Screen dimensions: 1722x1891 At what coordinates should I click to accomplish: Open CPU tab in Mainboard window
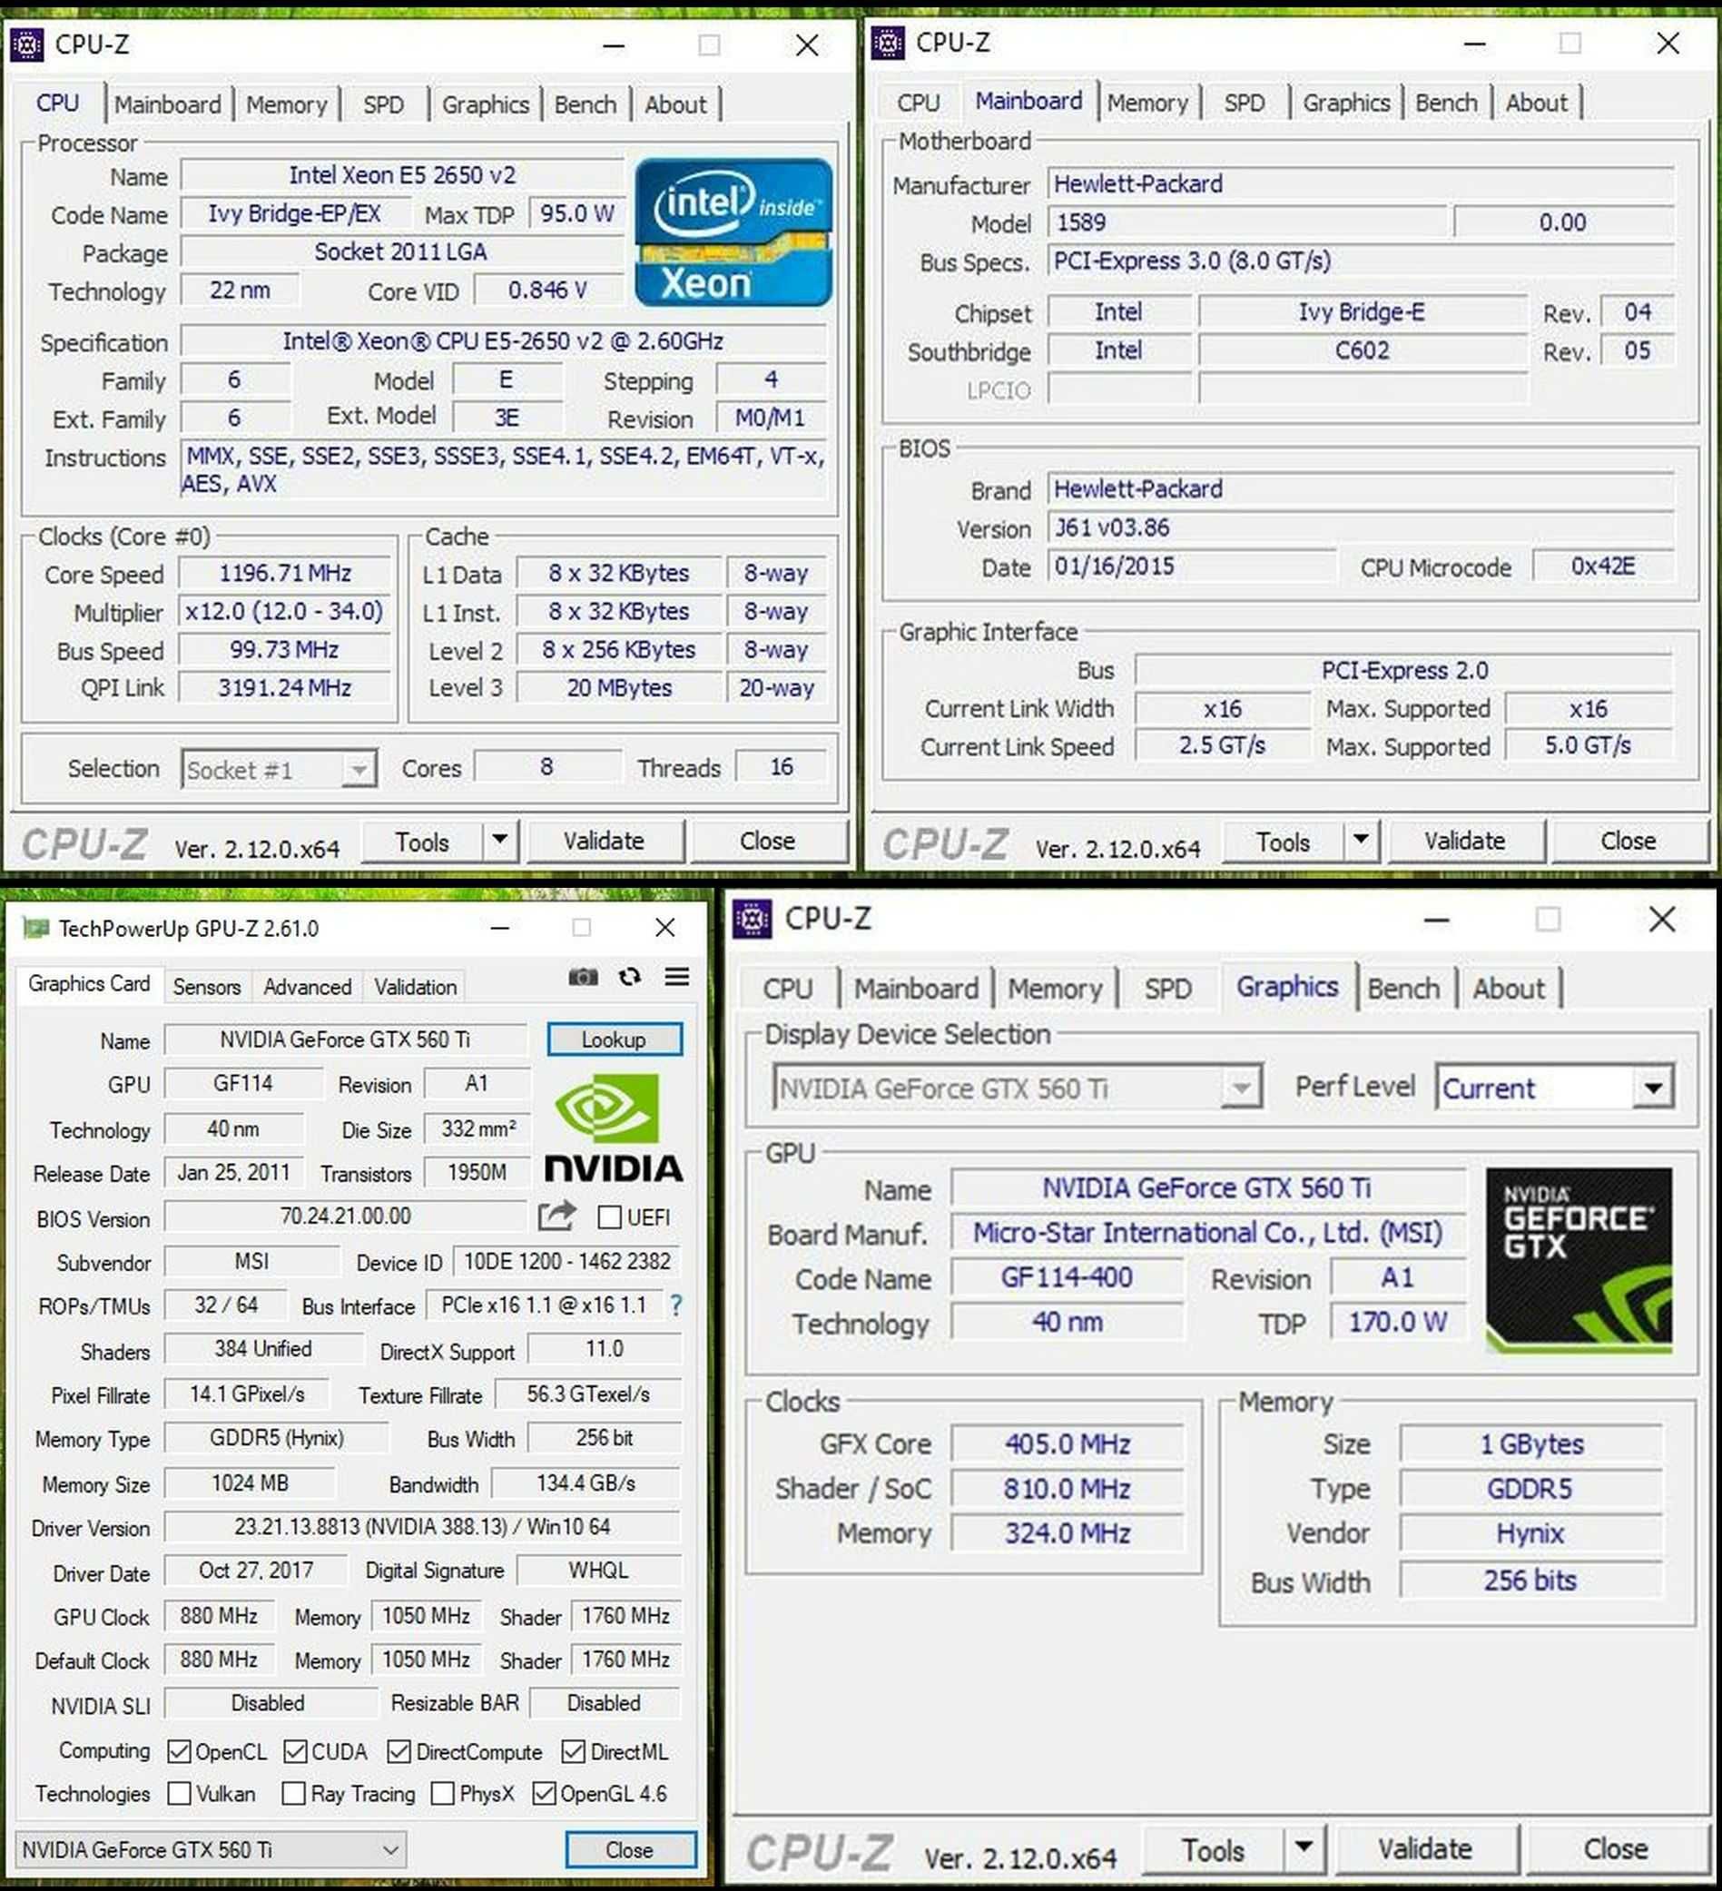click(x=919, y=103)
